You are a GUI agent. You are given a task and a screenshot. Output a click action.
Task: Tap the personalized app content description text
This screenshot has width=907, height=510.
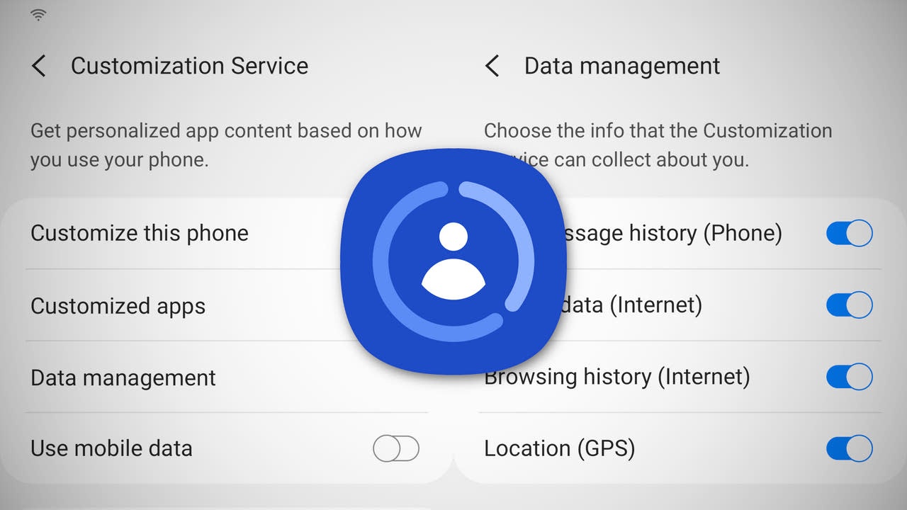(x=226, y=145)
